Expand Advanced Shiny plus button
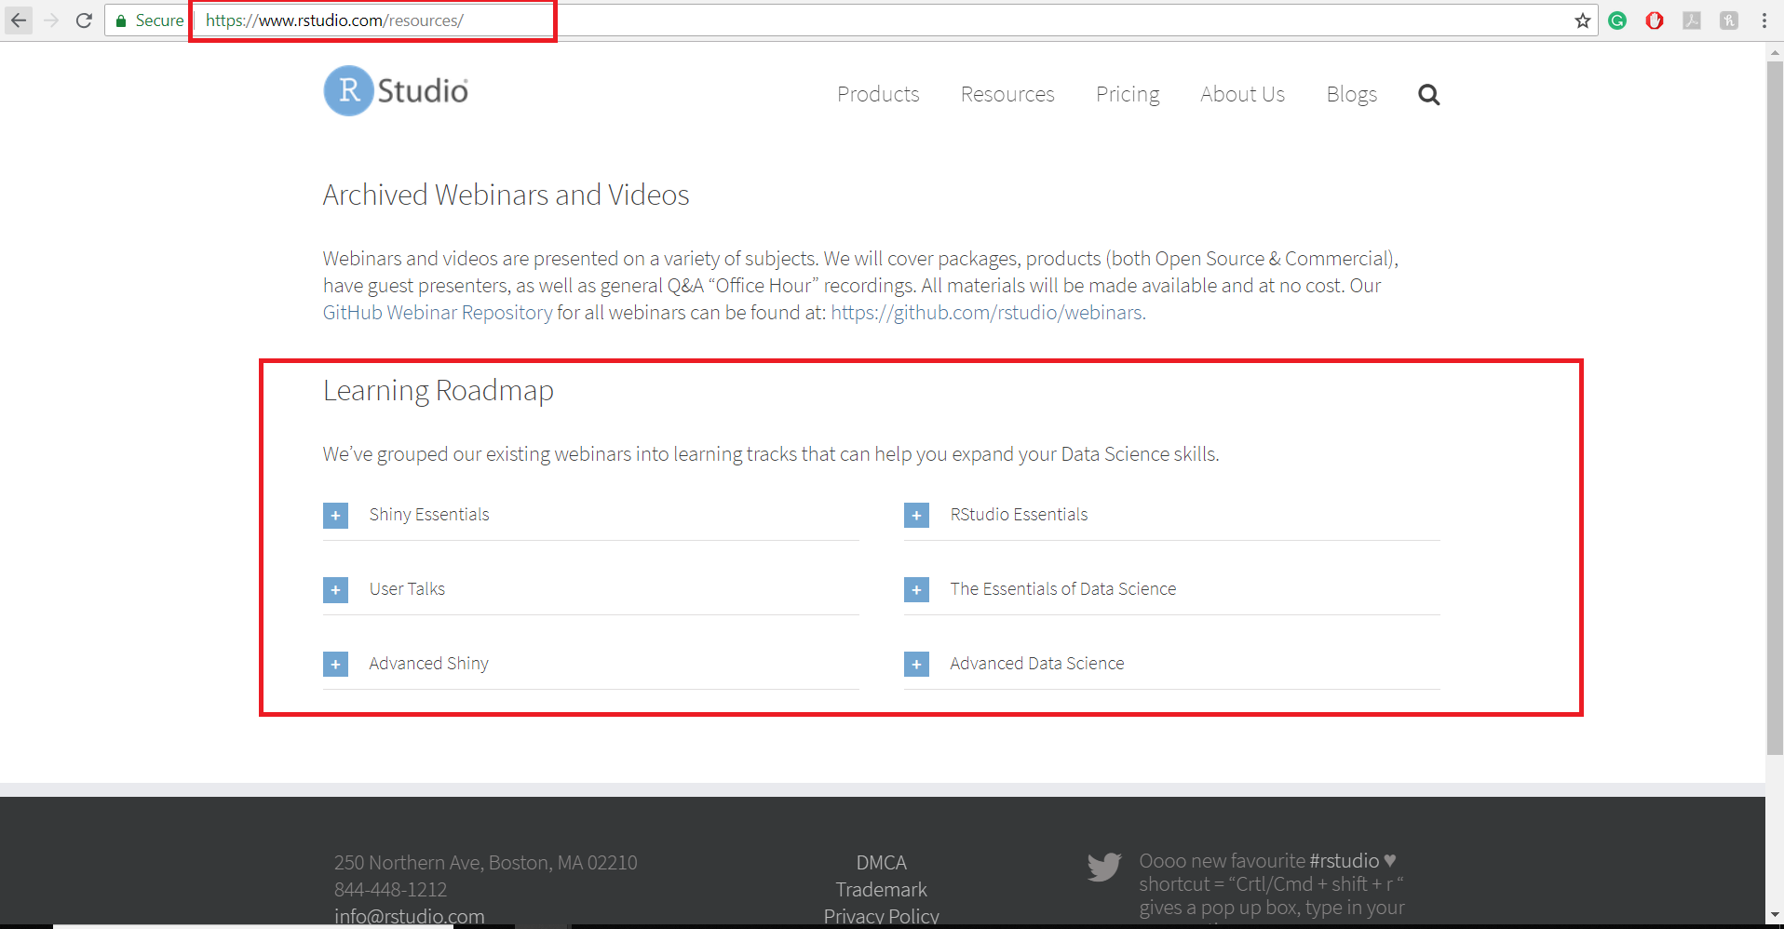Viewport: 1784px width, 929px height. click(335, 664)
